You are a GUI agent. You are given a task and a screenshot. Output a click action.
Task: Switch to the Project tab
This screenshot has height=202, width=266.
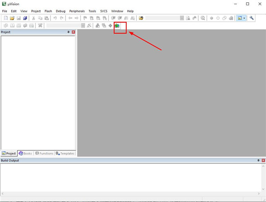(x=9, y=154)
